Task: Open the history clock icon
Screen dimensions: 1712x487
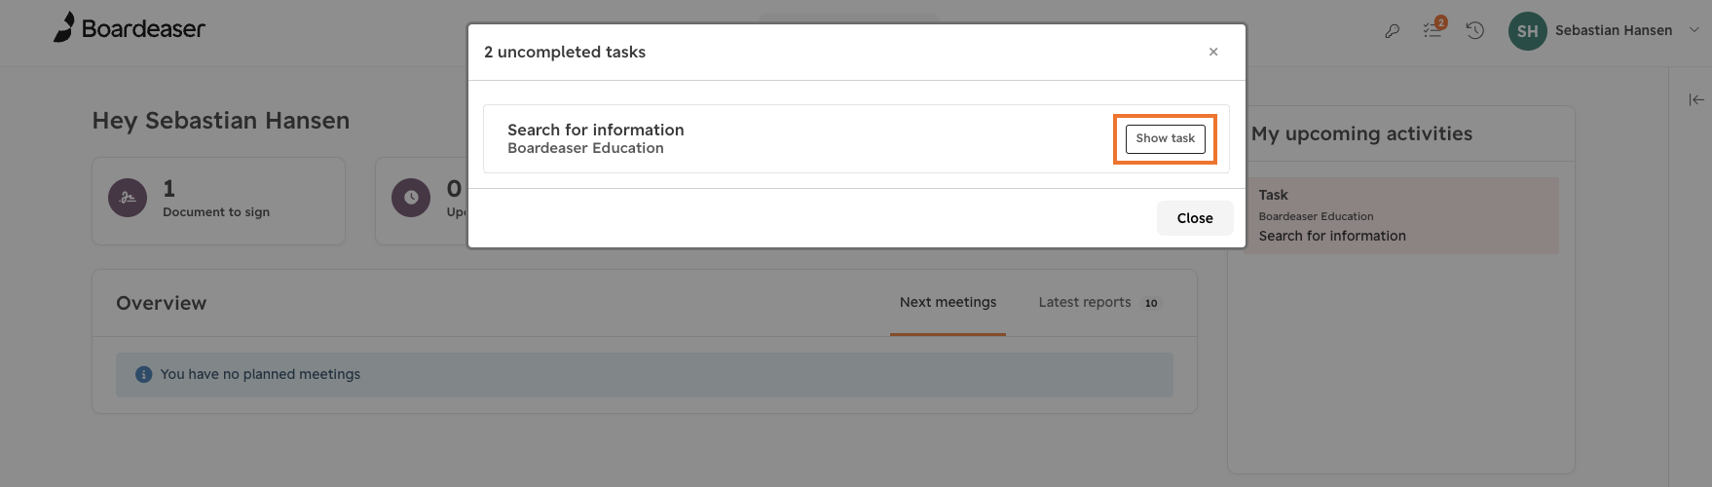Action: [1475, 31]
